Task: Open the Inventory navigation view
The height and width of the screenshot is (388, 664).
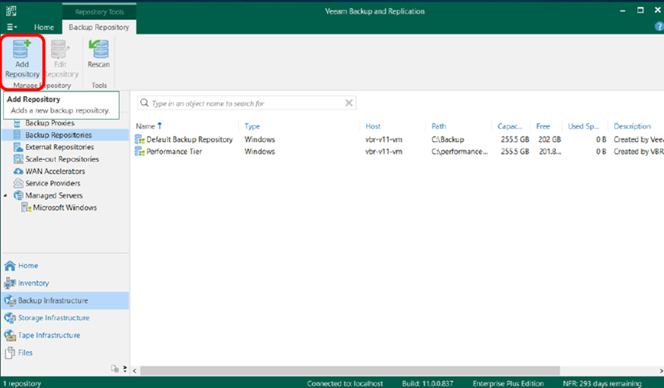Action: 65,283
